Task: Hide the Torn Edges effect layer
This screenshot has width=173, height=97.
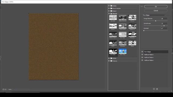Action: tap(142, 52)
